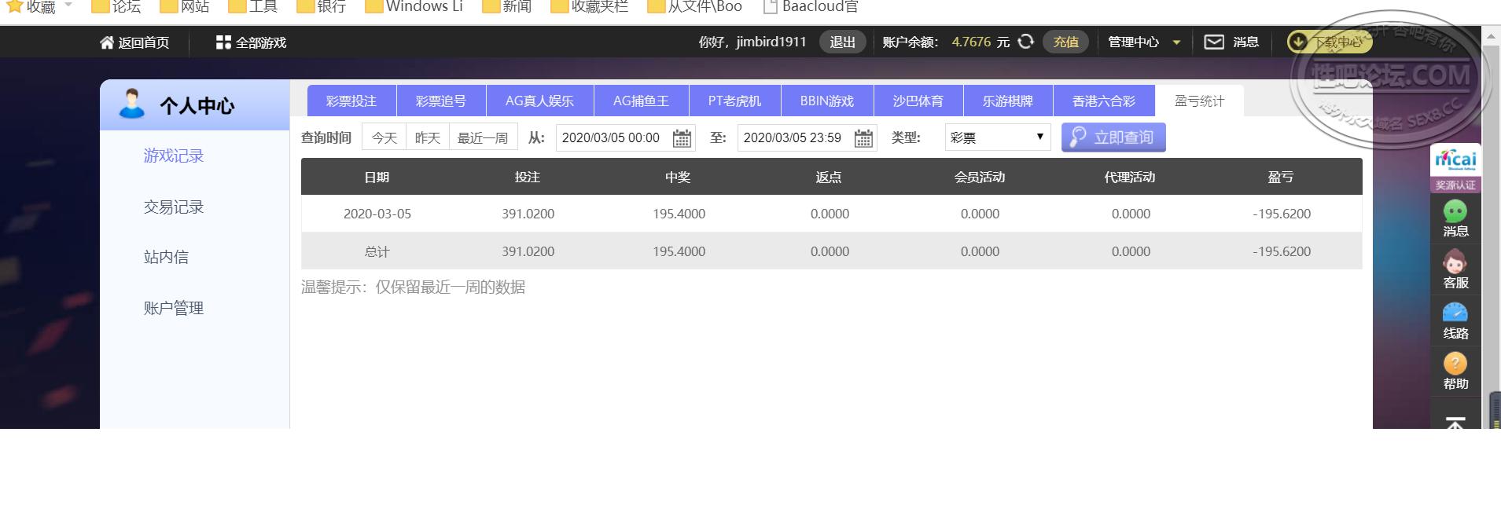Open calendar picker for the 至 end date
The width and height of the screenshot is (1501, 509).
click(863, 138)
